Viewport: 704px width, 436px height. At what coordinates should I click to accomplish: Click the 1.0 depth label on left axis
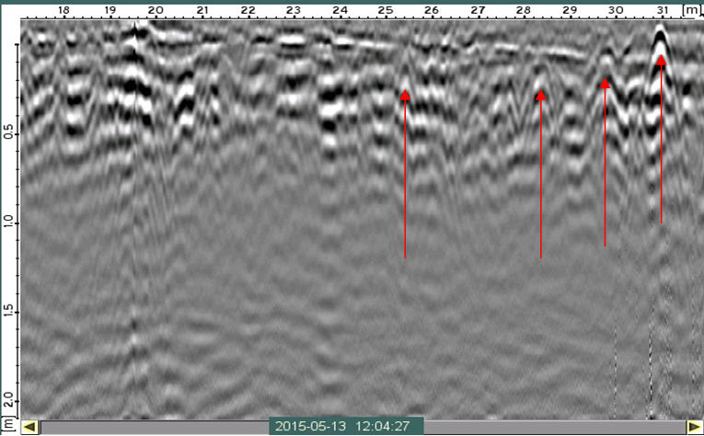tap(8, 223)
